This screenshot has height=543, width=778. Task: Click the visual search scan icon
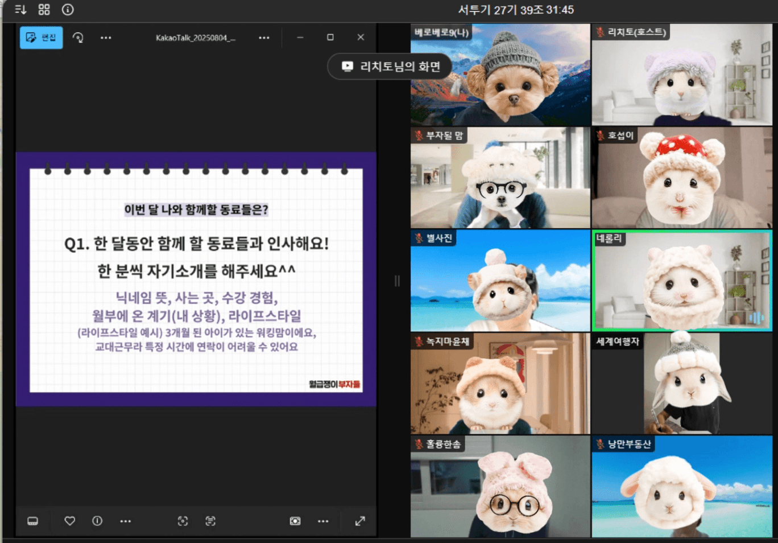(x=183, y=521)
